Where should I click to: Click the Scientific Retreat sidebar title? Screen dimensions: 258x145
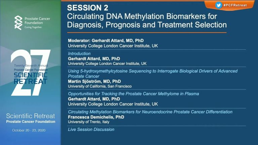click(x=31, y=116)
